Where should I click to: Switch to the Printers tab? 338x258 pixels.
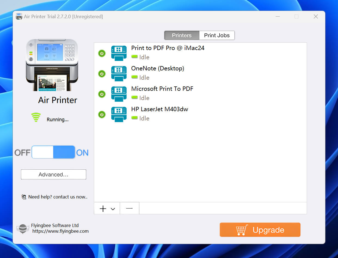(x=182, y=35)
